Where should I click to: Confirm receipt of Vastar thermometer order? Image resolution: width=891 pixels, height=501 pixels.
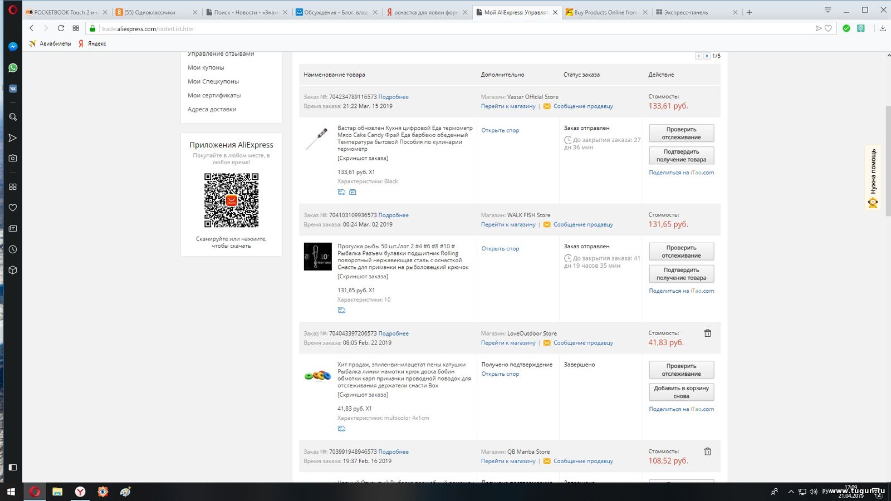coord(681,155)
